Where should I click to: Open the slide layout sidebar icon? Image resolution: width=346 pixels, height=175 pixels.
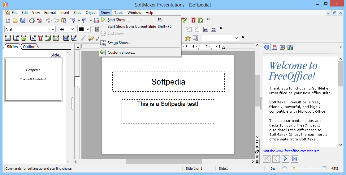pos(275,47)
